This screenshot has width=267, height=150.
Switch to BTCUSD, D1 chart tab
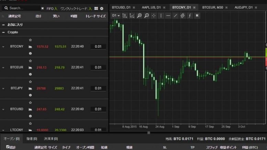point(121,8)
